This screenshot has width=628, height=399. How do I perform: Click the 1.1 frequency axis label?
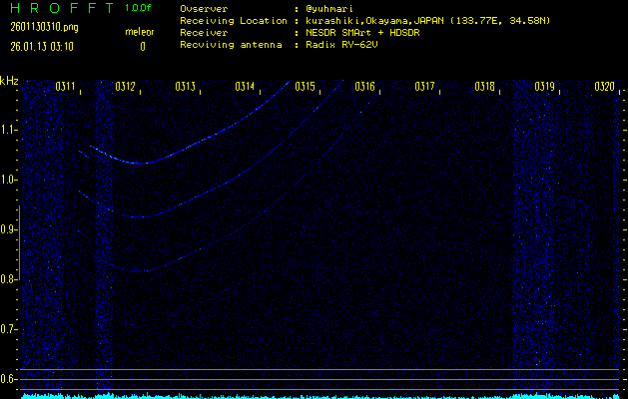point(9,130)
